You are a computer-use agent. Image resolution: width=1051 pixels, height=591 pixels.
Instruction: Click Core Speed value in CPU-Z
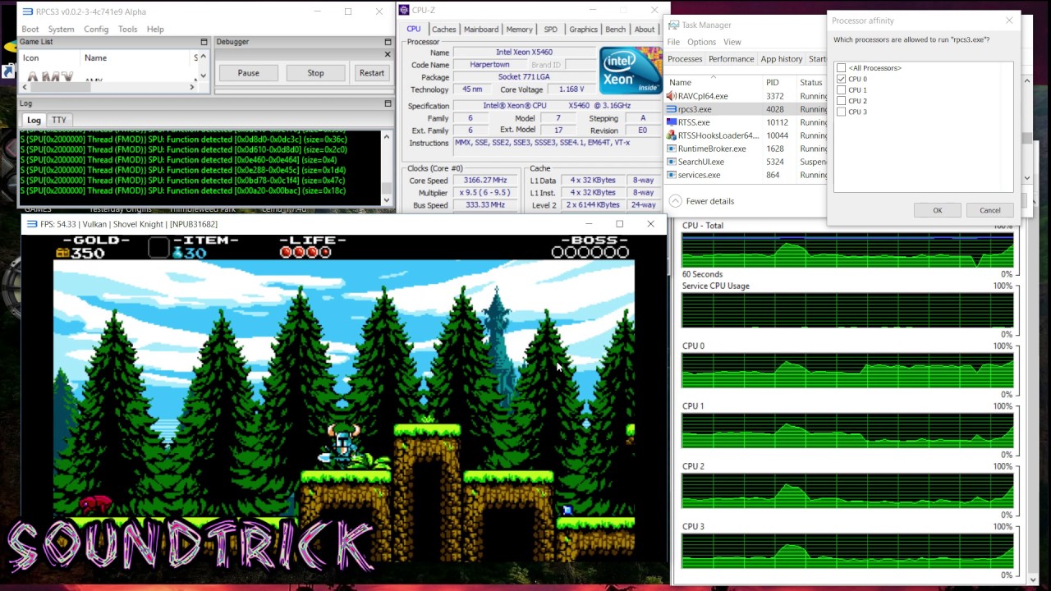[x=484, y=180]
